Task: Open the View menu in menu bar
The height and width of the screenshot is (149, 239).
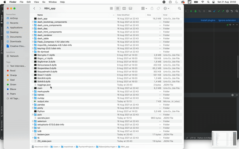Action: click(x=36, y=2)
